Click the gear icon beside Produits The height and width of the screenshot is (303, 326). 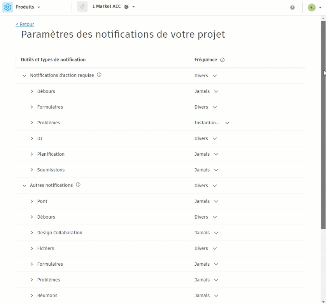pyautogui.click(x=7, y=7)
